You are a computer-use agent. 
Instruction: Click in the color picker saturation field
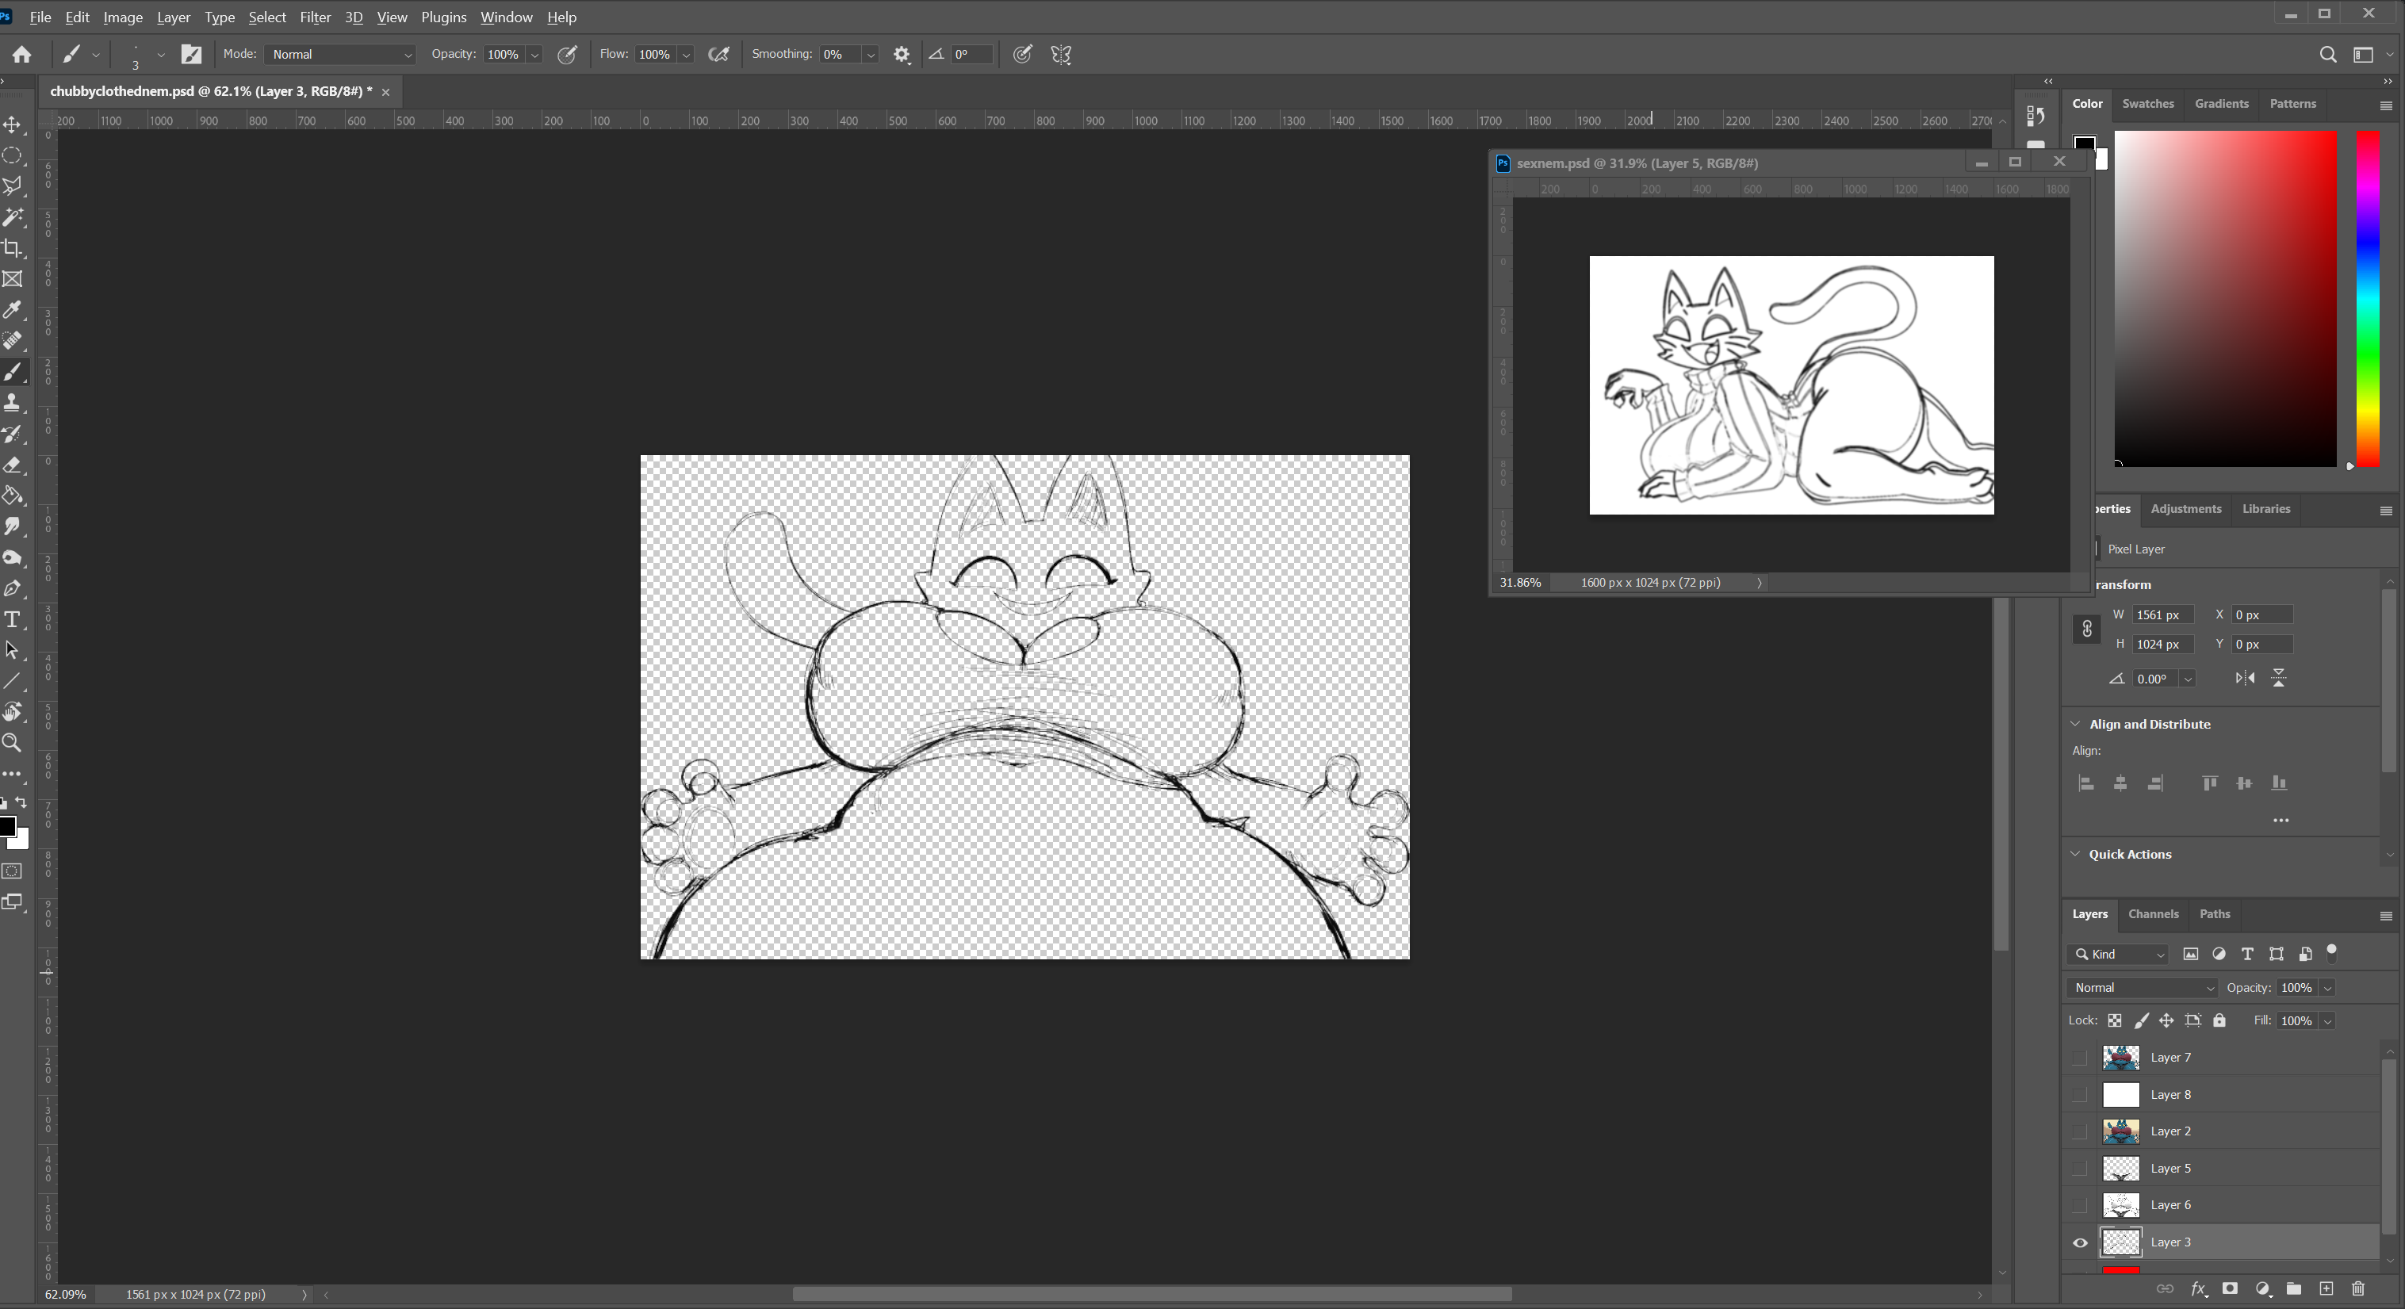[x=2226, y=298]
